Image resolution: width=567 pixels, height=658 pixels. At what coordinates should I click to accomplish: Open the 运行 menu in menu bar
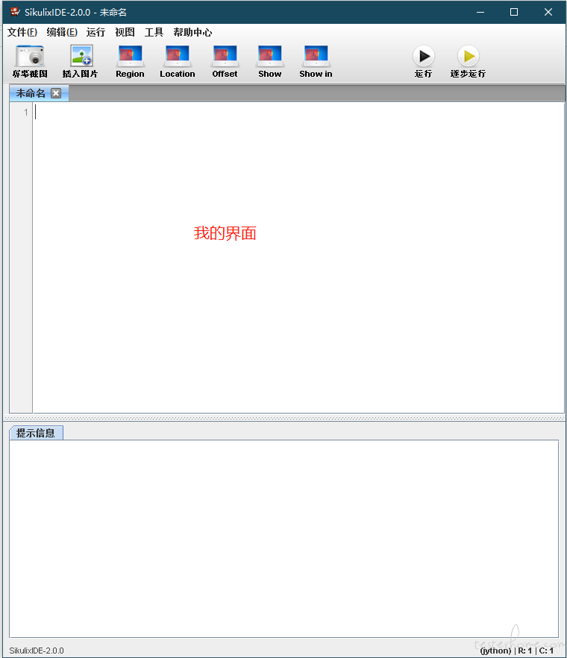[95, 32]
